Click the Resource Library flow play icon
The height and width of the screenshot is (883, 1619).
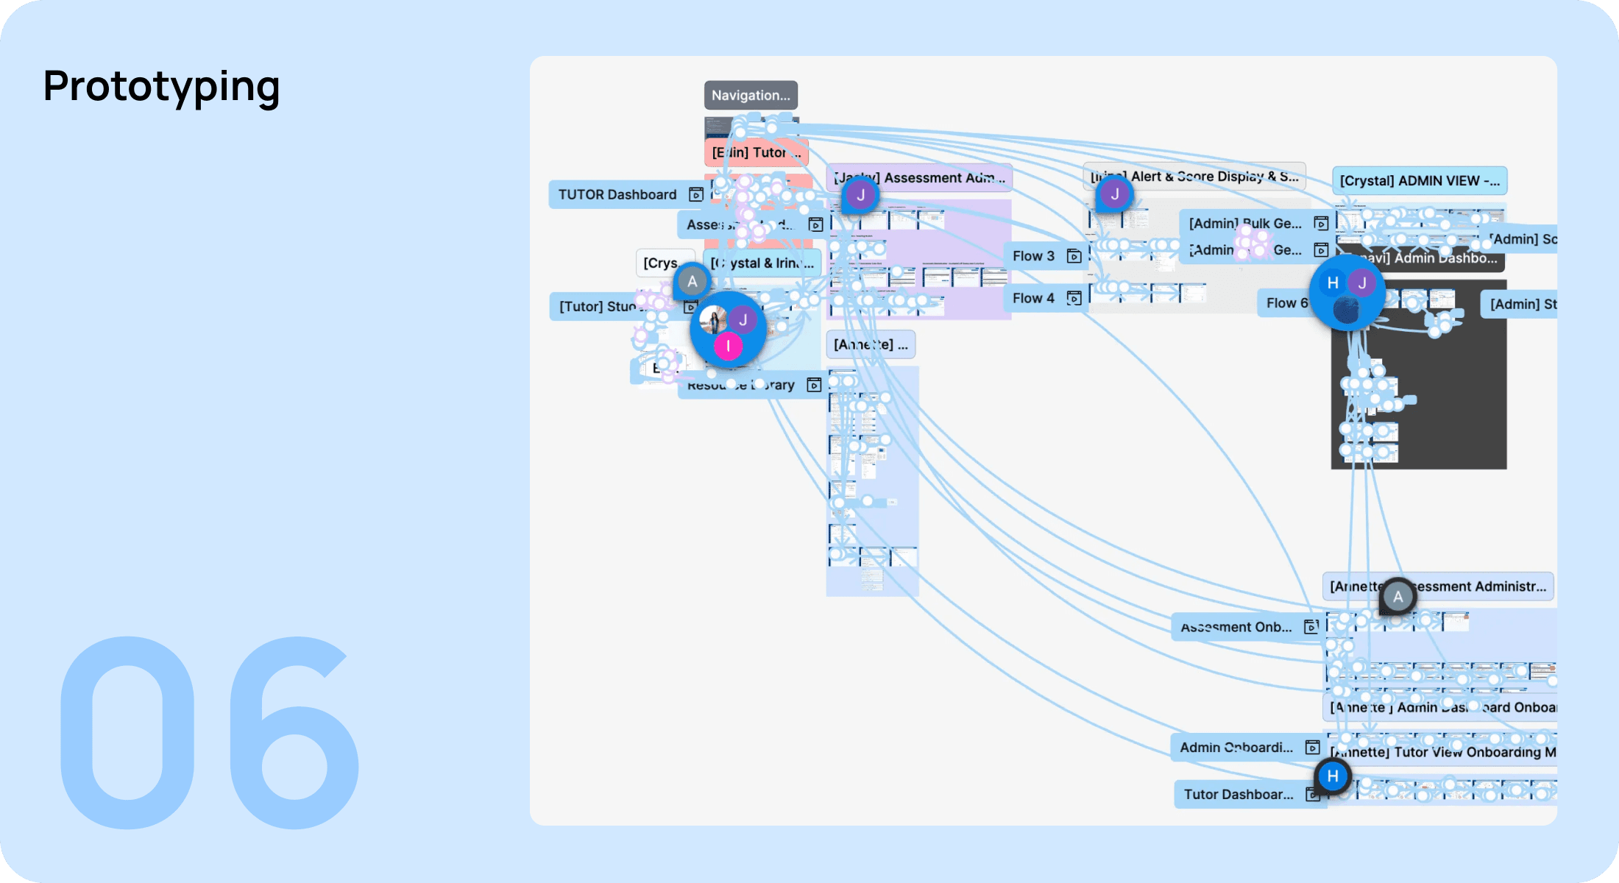pyautogui.click(x=814, y=385)
